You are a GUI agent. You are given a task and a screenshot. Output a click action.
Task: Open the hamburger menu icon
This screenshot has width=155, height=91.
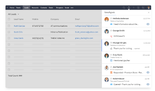pos(7,7)
